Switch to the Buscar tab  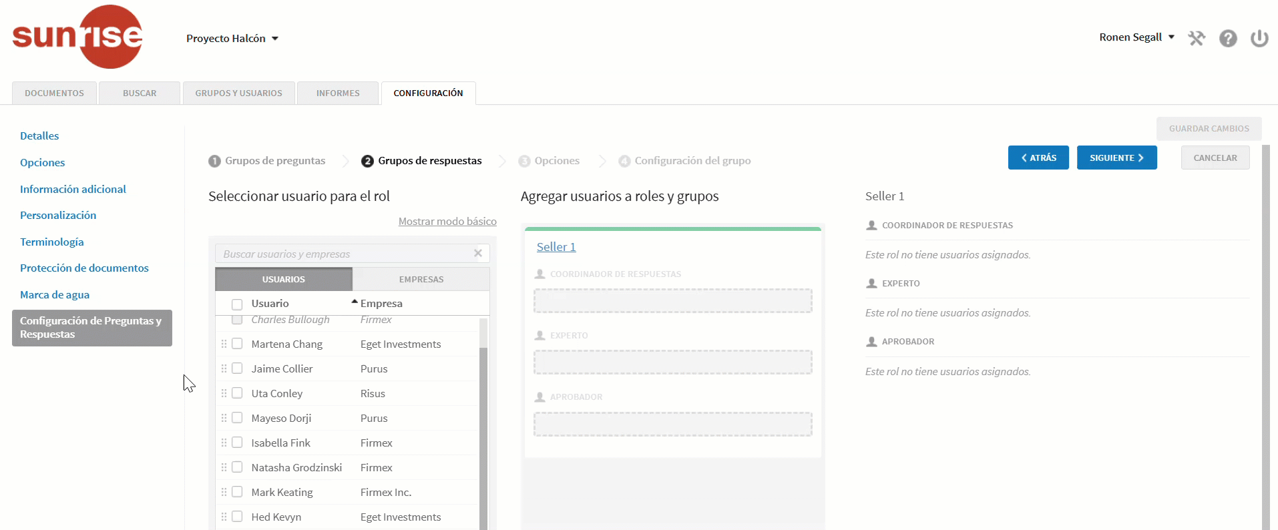tap(140, 93)
